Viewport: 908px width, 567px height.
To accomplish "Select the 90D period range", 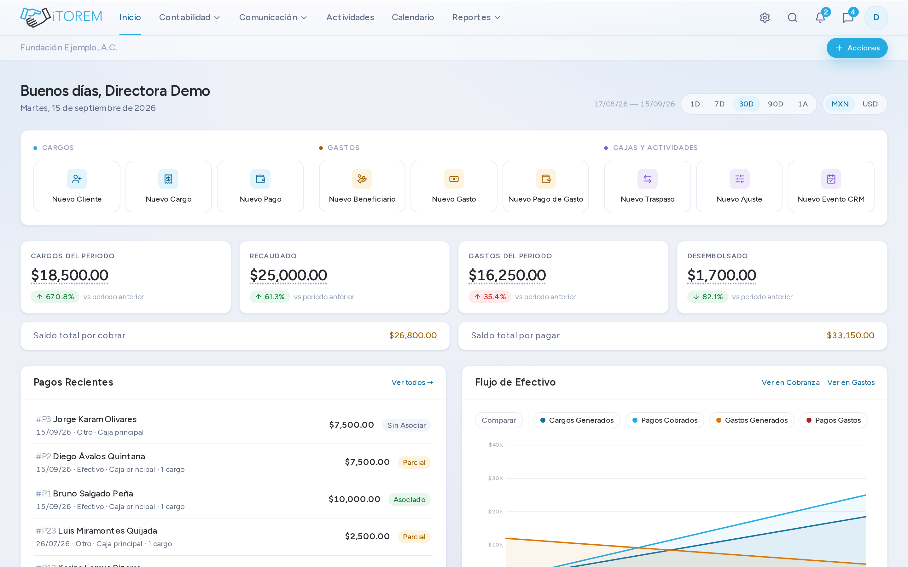I will 776,104.
